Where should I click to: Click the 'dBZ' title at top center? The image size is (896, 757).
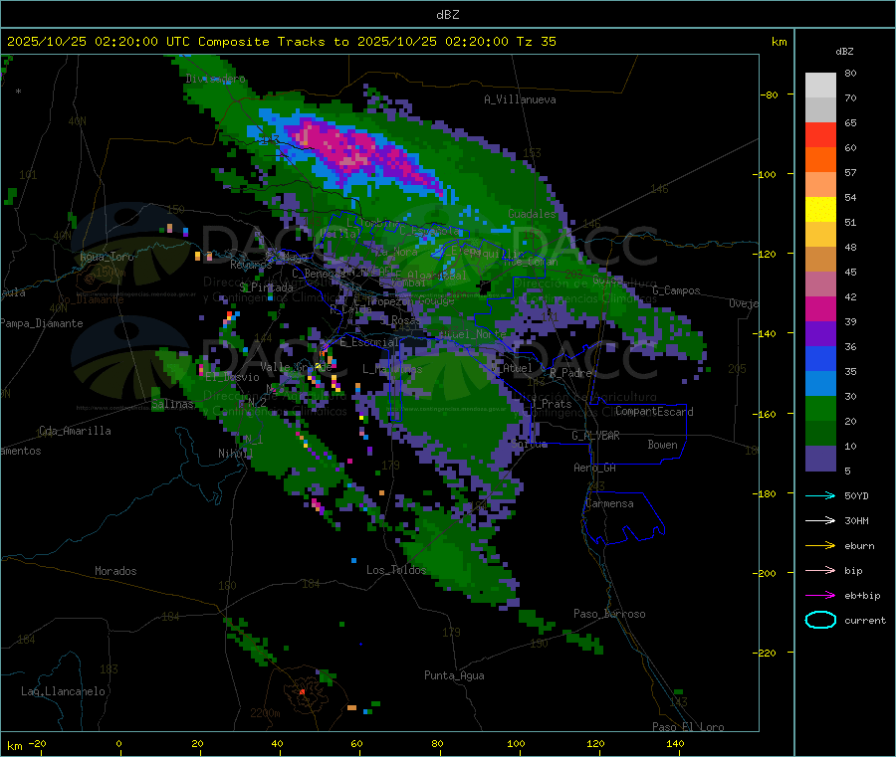tap(447, 15)
